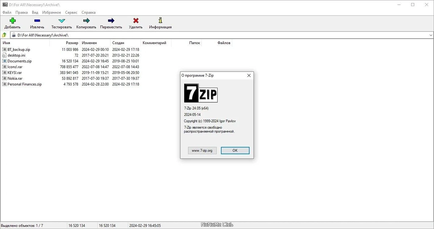The image size is (434, 229).
Task: Select the Documents.zip file name
Action: [x=20, y=61]
